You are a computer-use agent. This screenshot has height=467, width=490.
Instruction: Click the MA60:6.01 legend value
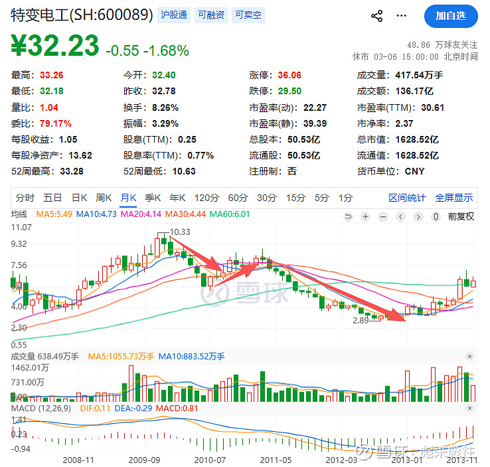click(230, 214)
